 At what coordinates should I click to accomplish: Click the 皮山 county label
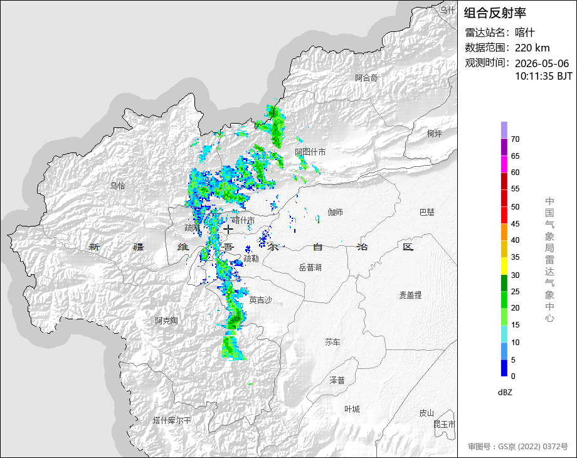(426, 413)
